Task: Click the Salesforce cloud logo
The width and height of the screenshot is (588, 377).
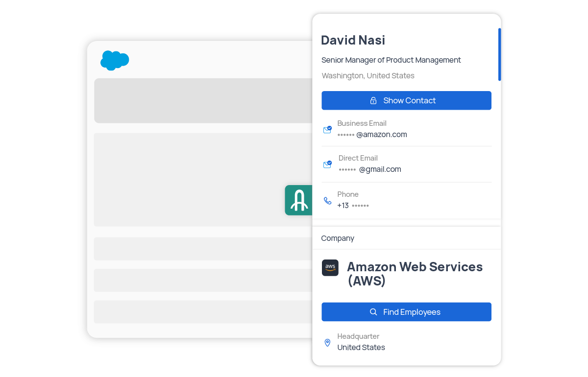Action: (115, 60)
